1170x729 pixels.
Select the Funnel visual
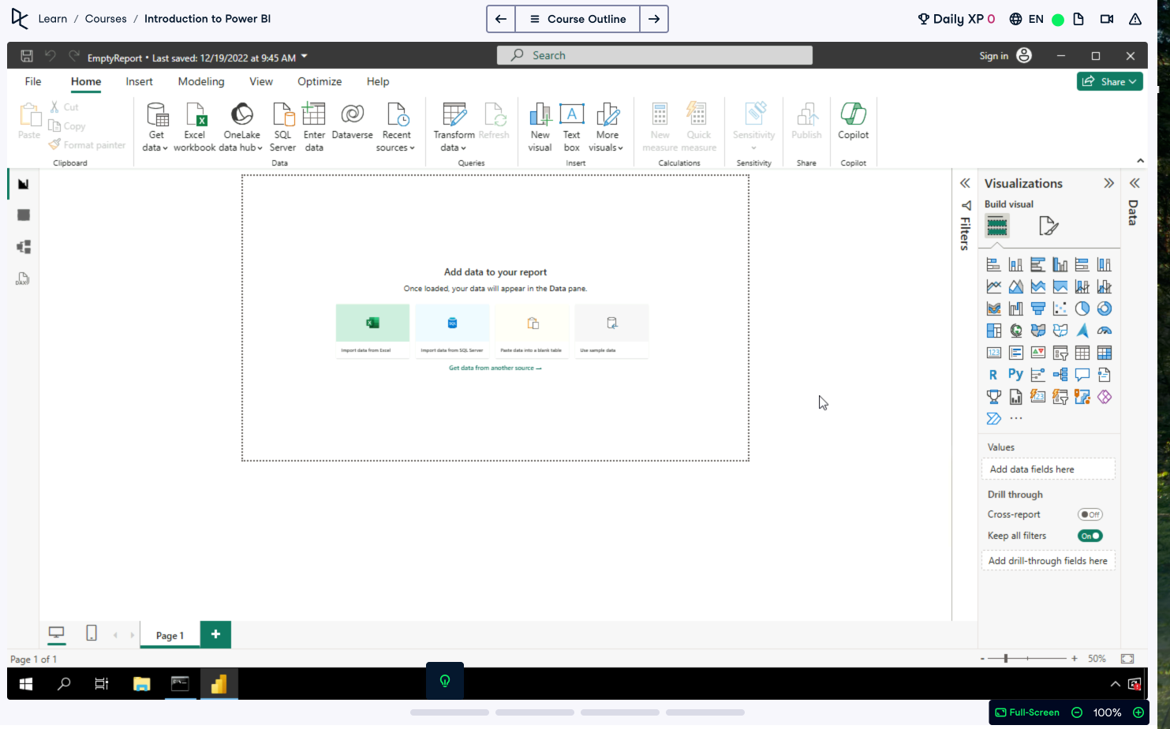tap(1038, 308)
